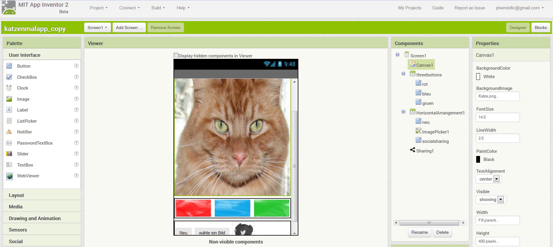Image resolution: width=553 pixels, height=247 pixels.
Task: Open the My Projects link
Action: coord(410,8)
